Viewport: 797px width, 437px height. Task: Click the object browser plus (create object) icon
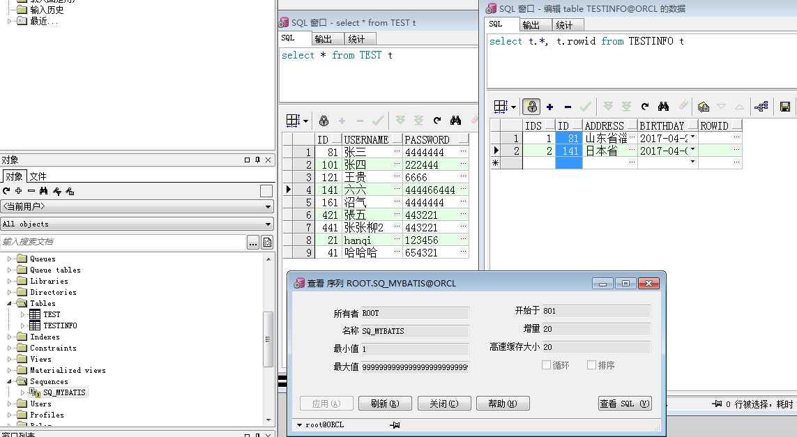tap(18, 191)
